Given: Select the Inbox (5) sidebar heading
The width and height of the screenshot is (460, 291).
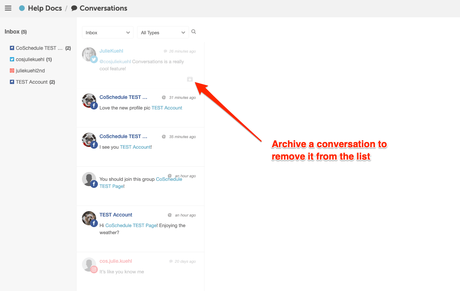Looking at the screenshot, I should [x=16, y=32].
